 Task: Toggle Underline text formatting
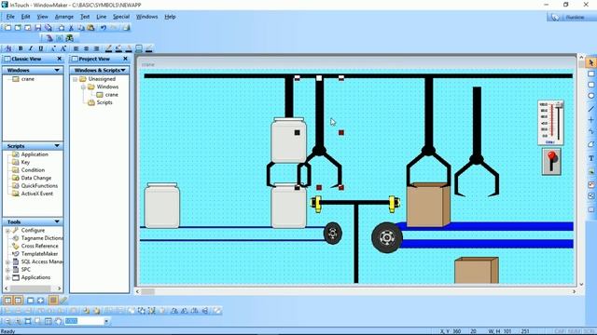tap(41, 48)
